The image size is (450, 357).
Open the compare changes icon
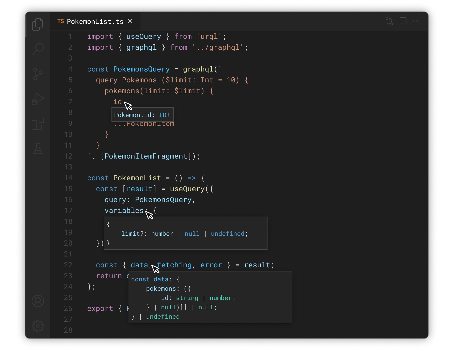pyautogui.click(x=389, y=21)
